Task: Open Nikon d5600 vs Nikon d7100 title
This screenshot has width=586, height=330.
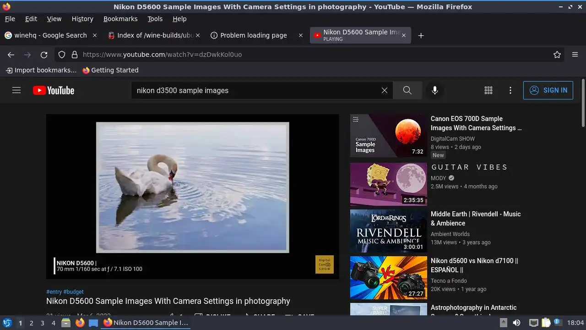Action: pos(474,265)
